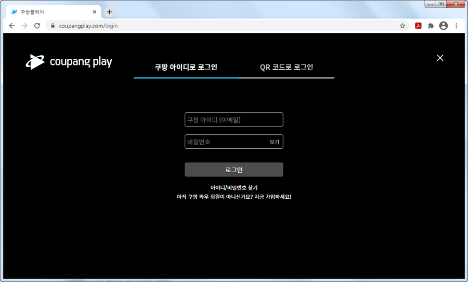Bookmark this page with the star icon
This screenshot has height=282, width=468.
[x=402, y=25]
